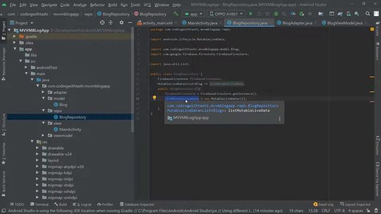The width and height of the screenshot is (381, 214).
Task: Collapse the app module node
Action: [x=15, y=49]
